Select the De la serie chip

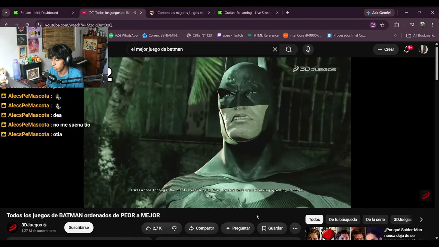375,220
